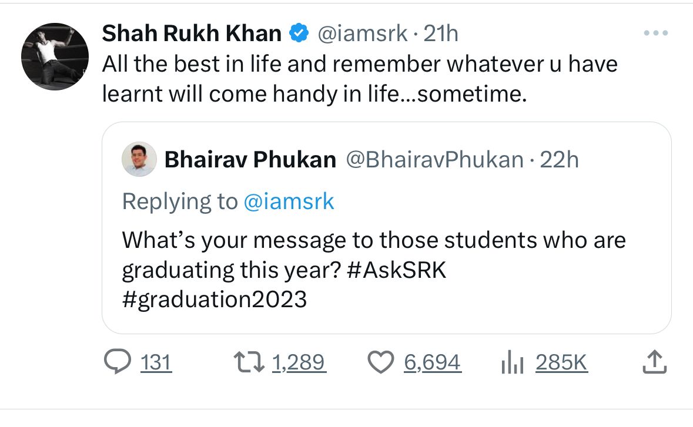Click the @BhairavPhukan handle

[436, 160]
